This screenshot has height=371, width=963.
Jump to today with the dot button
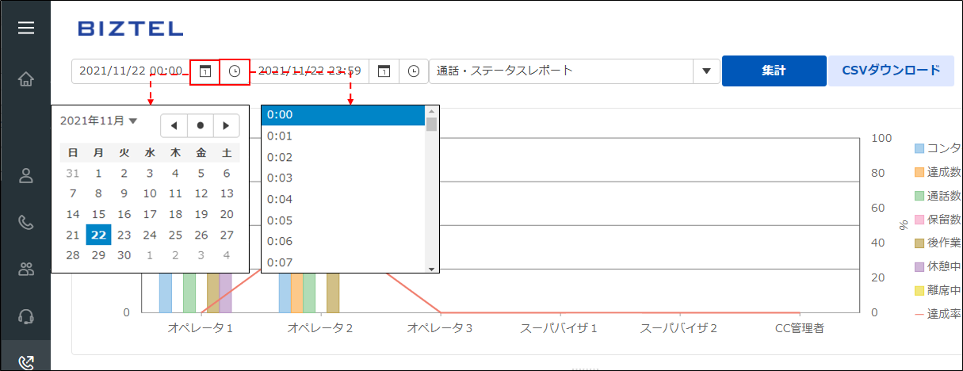[x=200, y=125]
